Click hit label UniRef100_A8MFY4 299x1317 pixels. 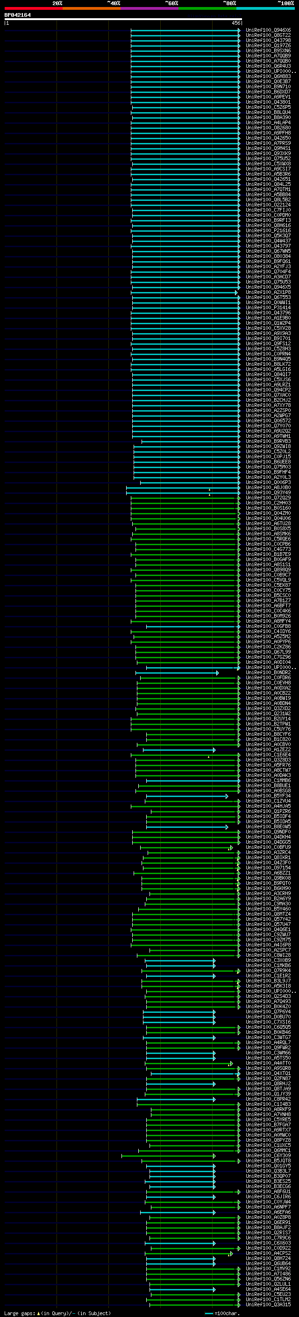click(x=268, y=621)
